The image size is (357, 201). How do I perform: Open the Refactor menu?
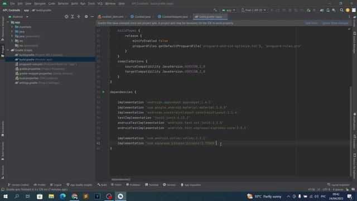coord(63,4)
